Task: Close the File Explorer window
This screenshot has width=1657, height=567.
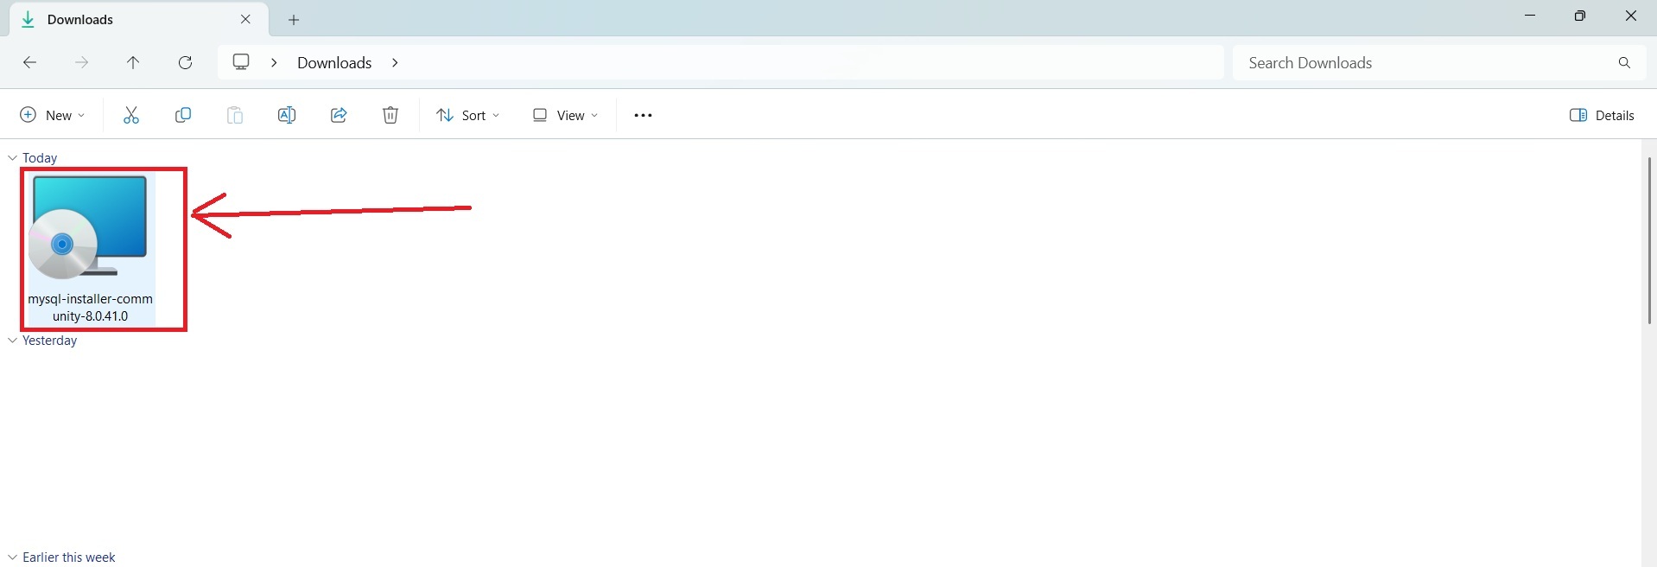Action: click(1631, 16)
